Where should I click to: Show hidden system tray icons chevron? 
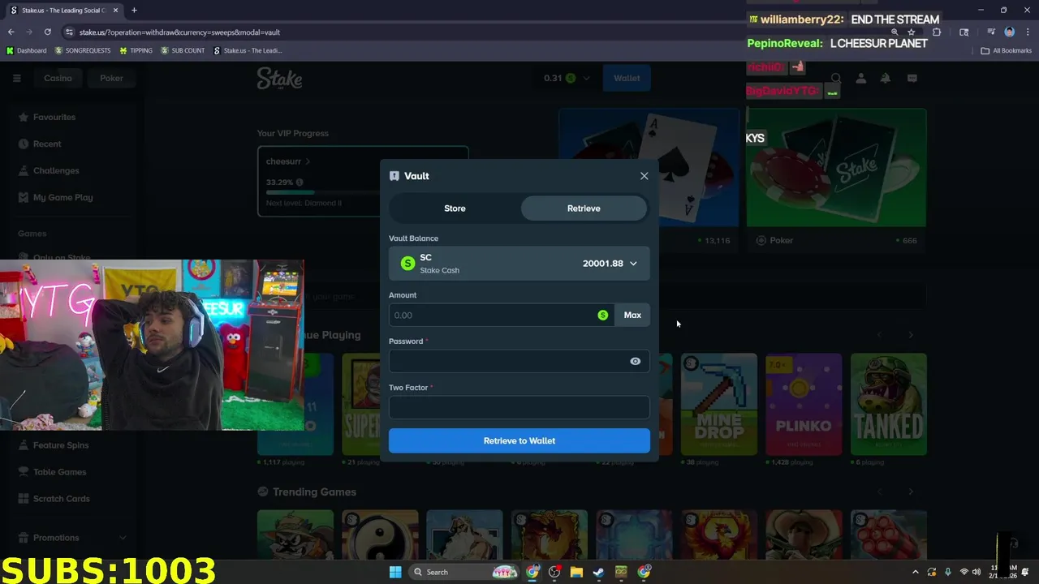[x=916, y=572]
